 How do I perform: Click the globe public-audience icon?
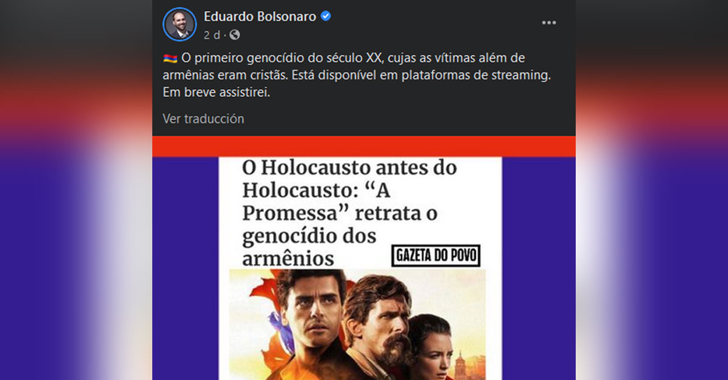click(235, 35)
